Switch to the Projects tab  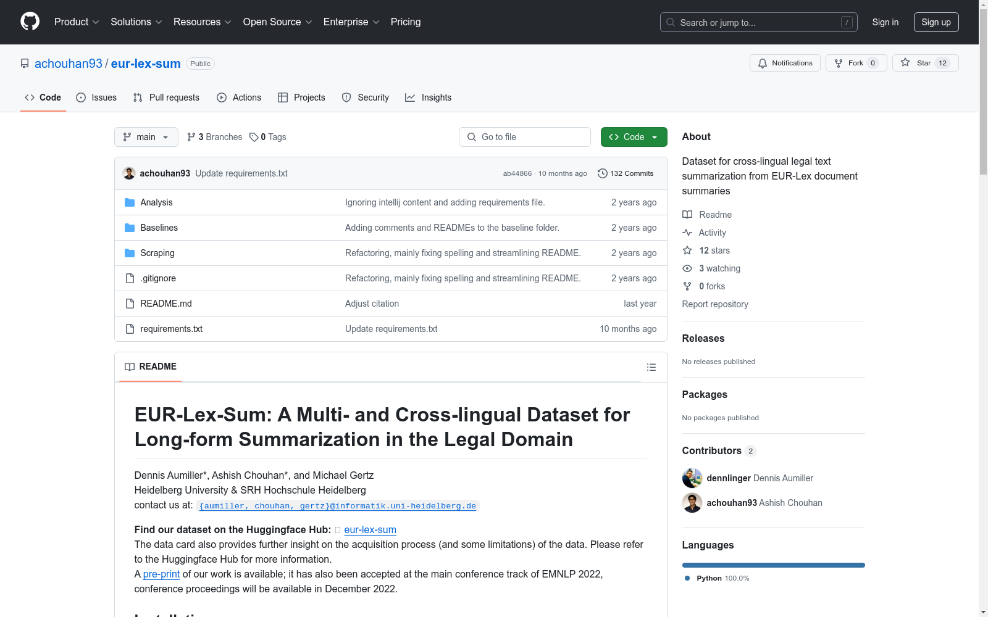pos(301,97)
